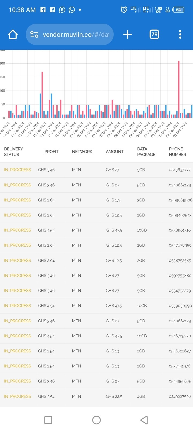Tap the Android back navigation button

click(144, 420)
